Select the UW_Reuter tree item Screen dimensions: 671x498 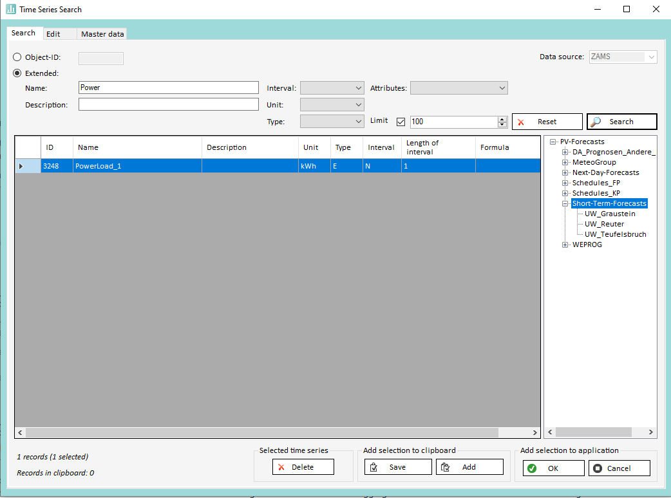pyautogui.click(x=604, y=224)
